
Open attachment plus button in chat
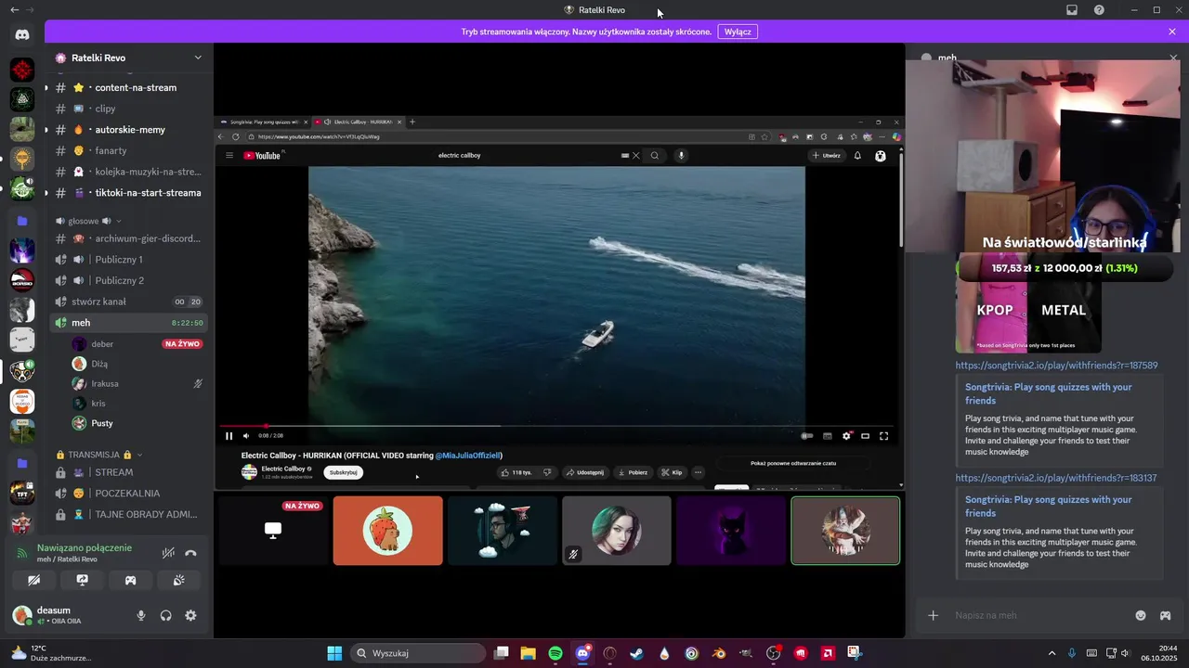point(934,615)
